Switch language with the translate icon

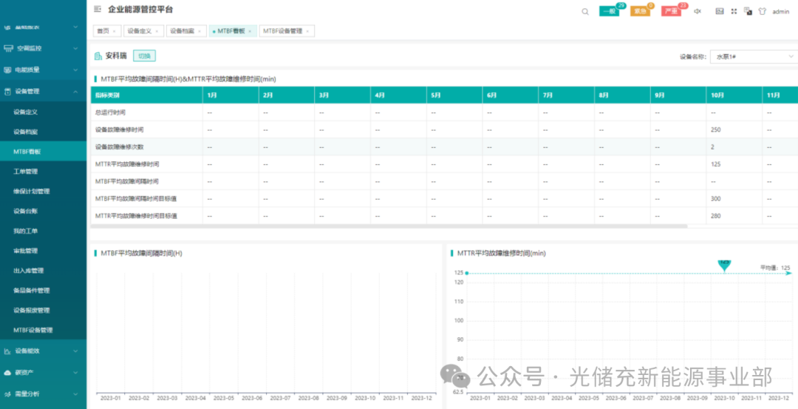coord(748,11)
